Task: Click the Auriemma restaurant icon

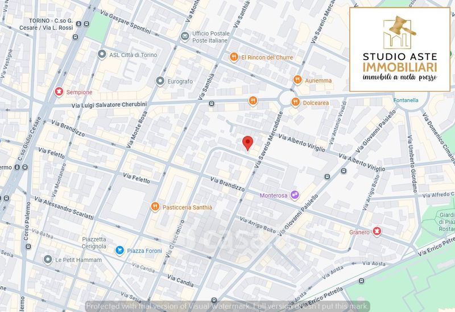Action: point(297,80)
